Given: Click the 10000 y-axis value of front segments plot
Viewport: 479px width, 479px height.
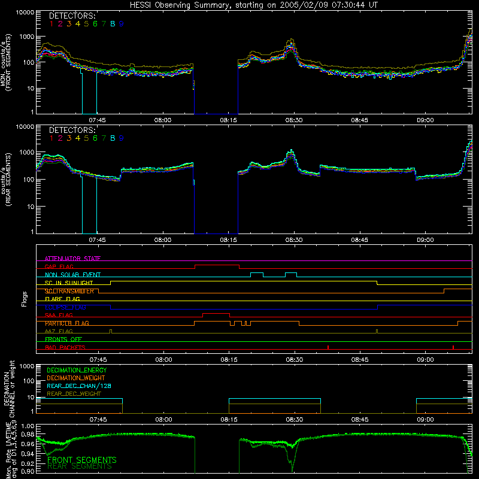Looking at the screenshot, I should (x=25, y=12).
